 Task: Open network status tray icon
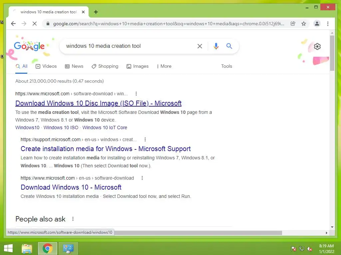(x=302, y=248)
